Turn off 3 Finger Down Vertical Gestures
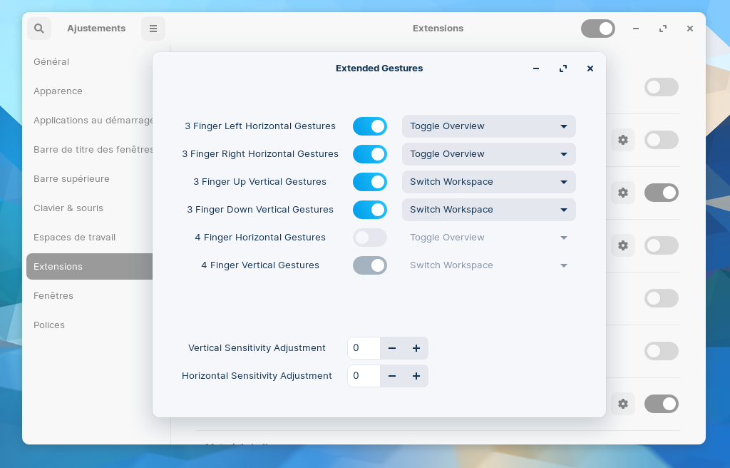This screenshot has height=468, width=730. (x=370, y=210)
